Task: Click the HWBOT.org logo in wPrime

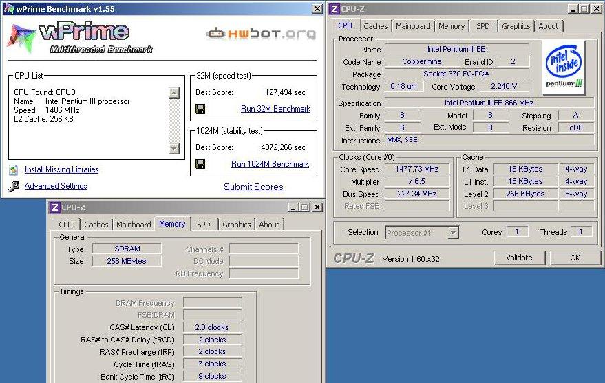Action: [262, 34]
